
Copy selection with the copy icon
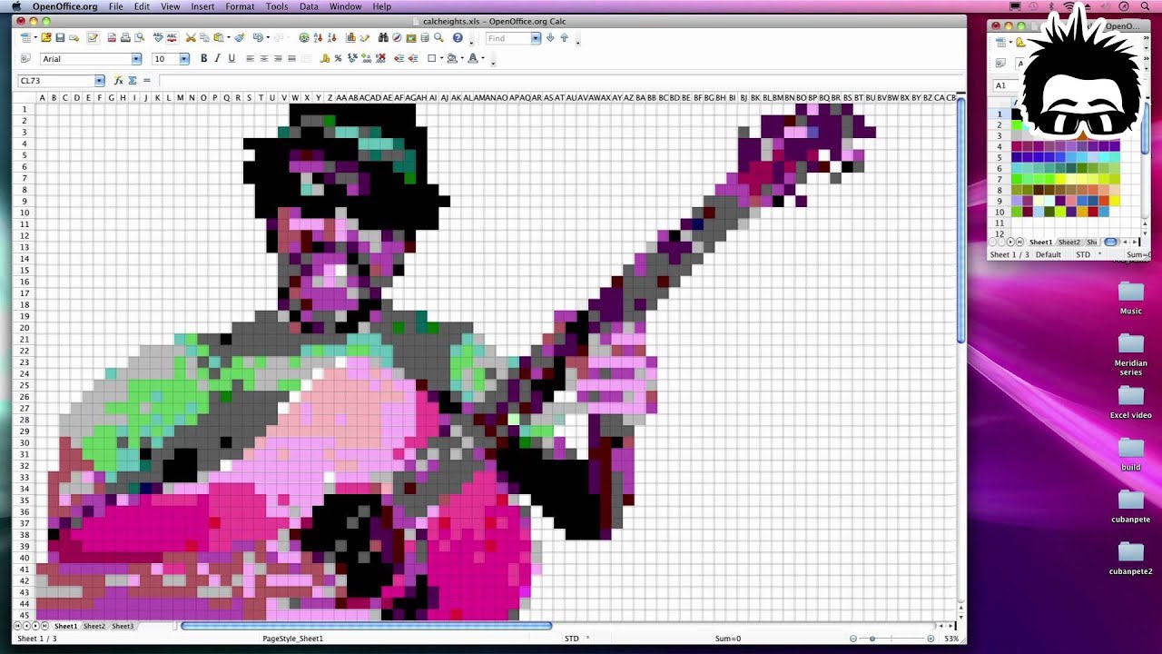pyautogui.click(x=204, y=37)
